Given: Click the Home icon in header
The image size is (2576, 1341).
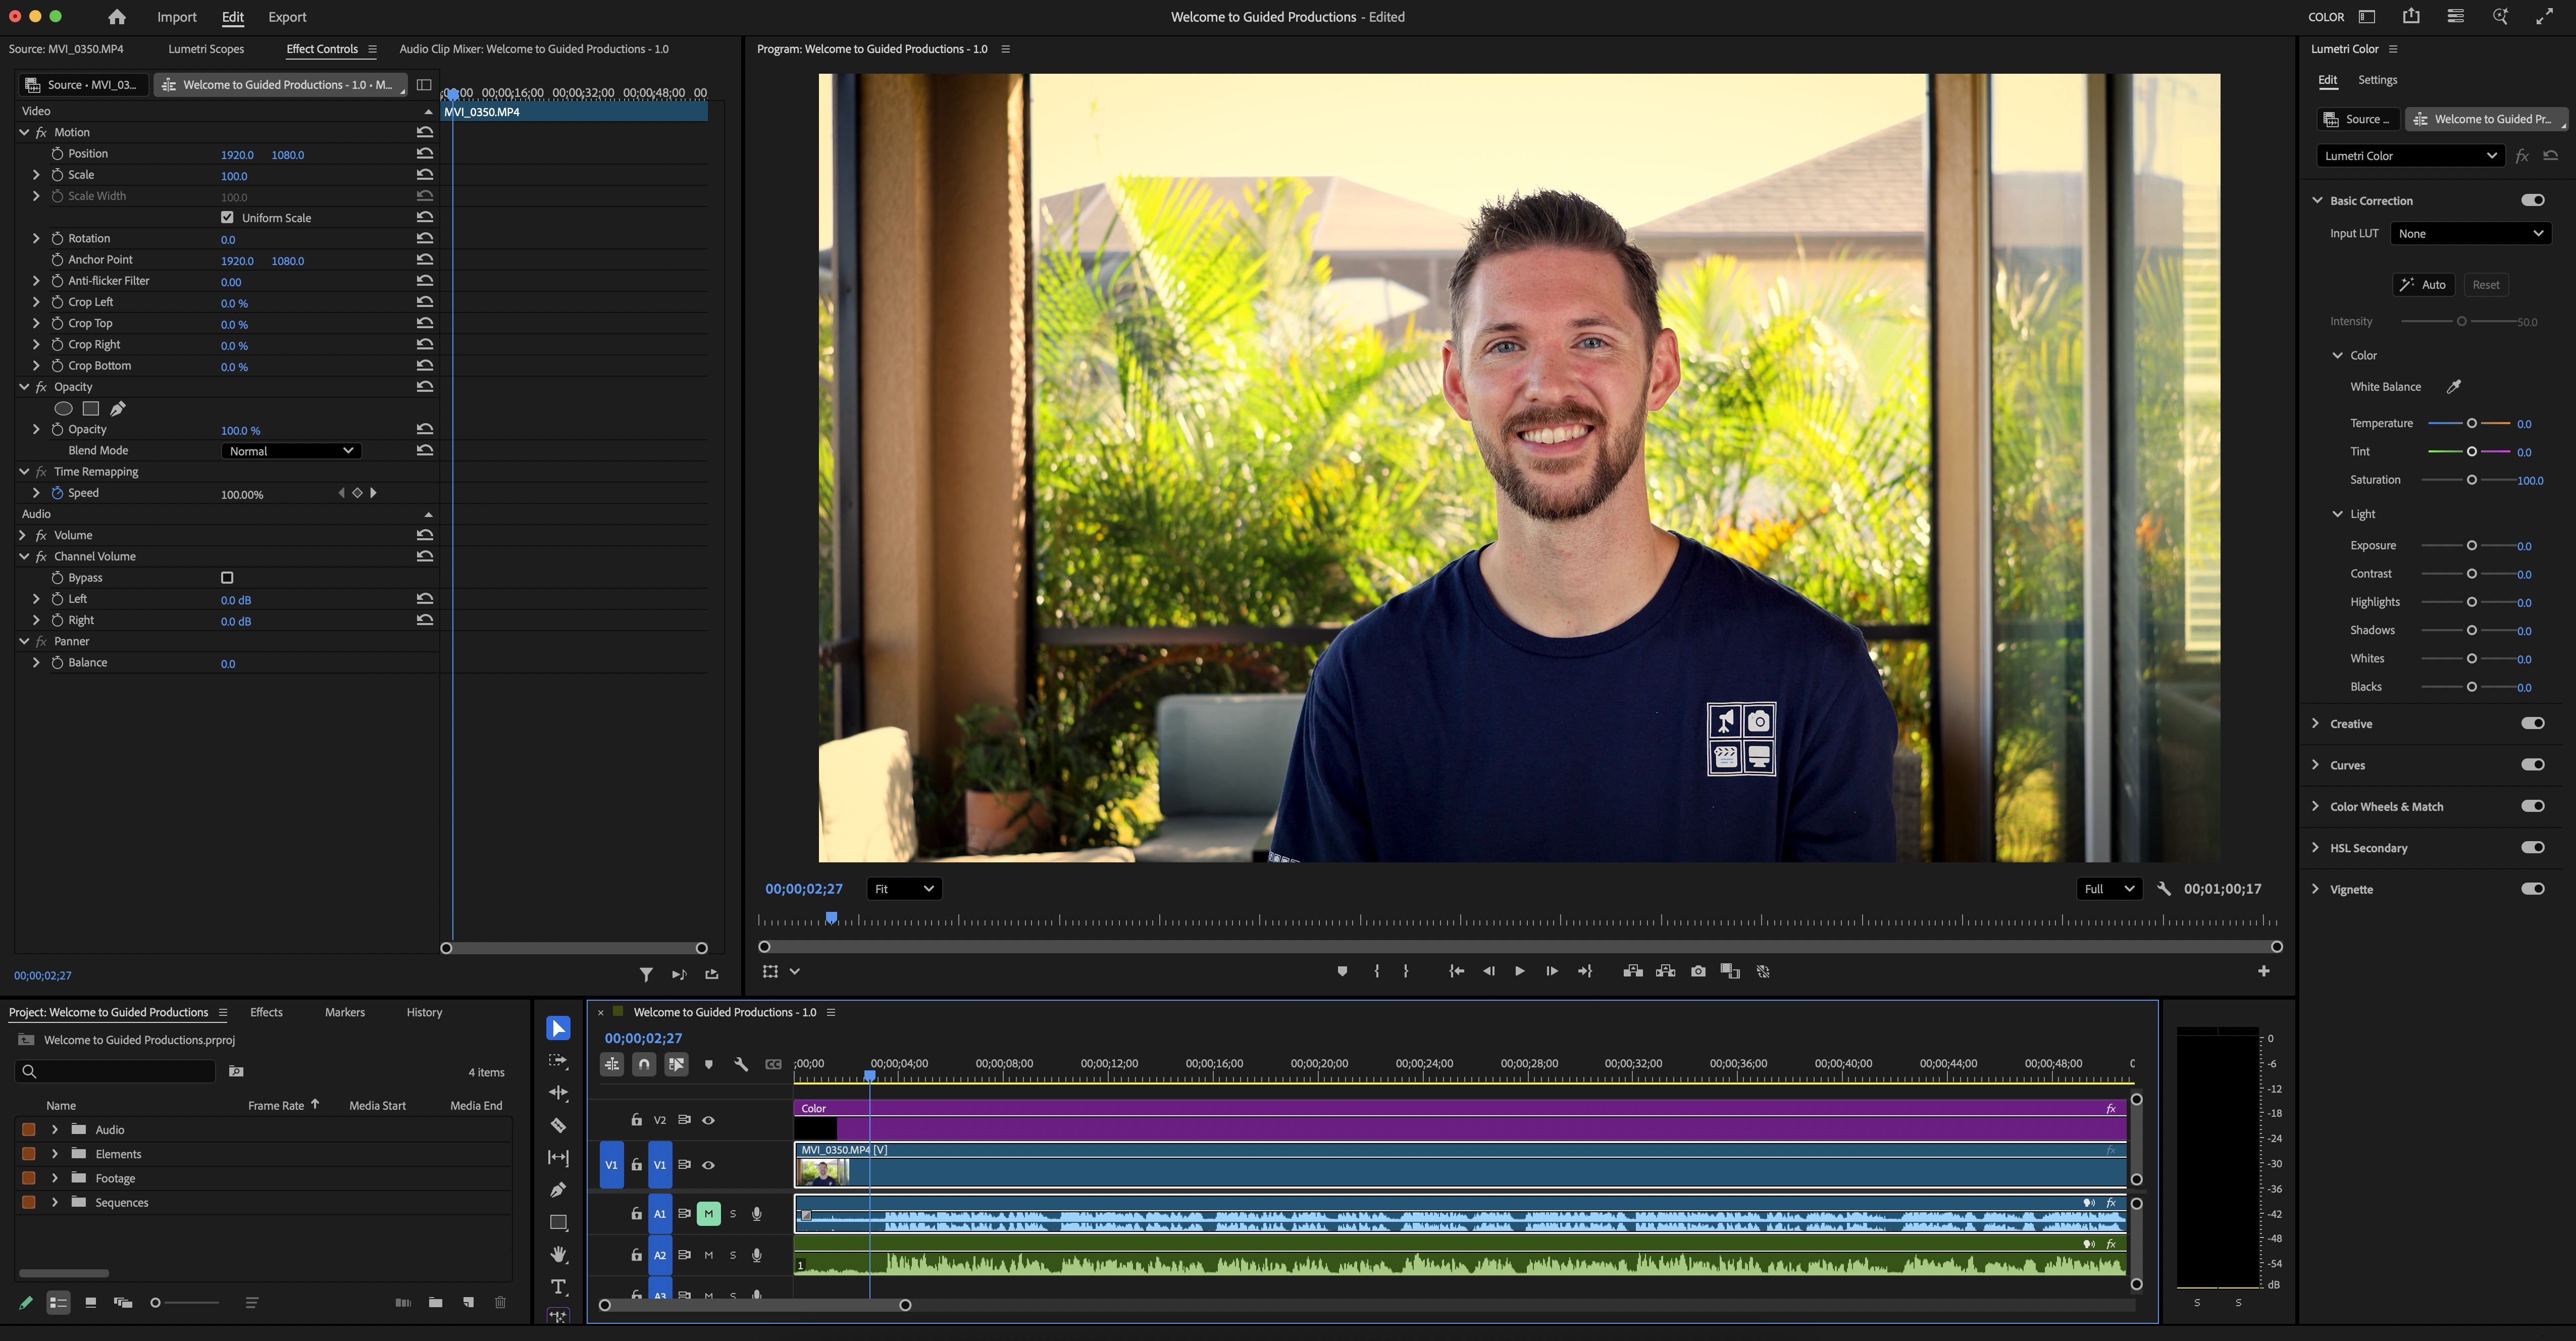Looking at the screenshot, I should point(117,17).
